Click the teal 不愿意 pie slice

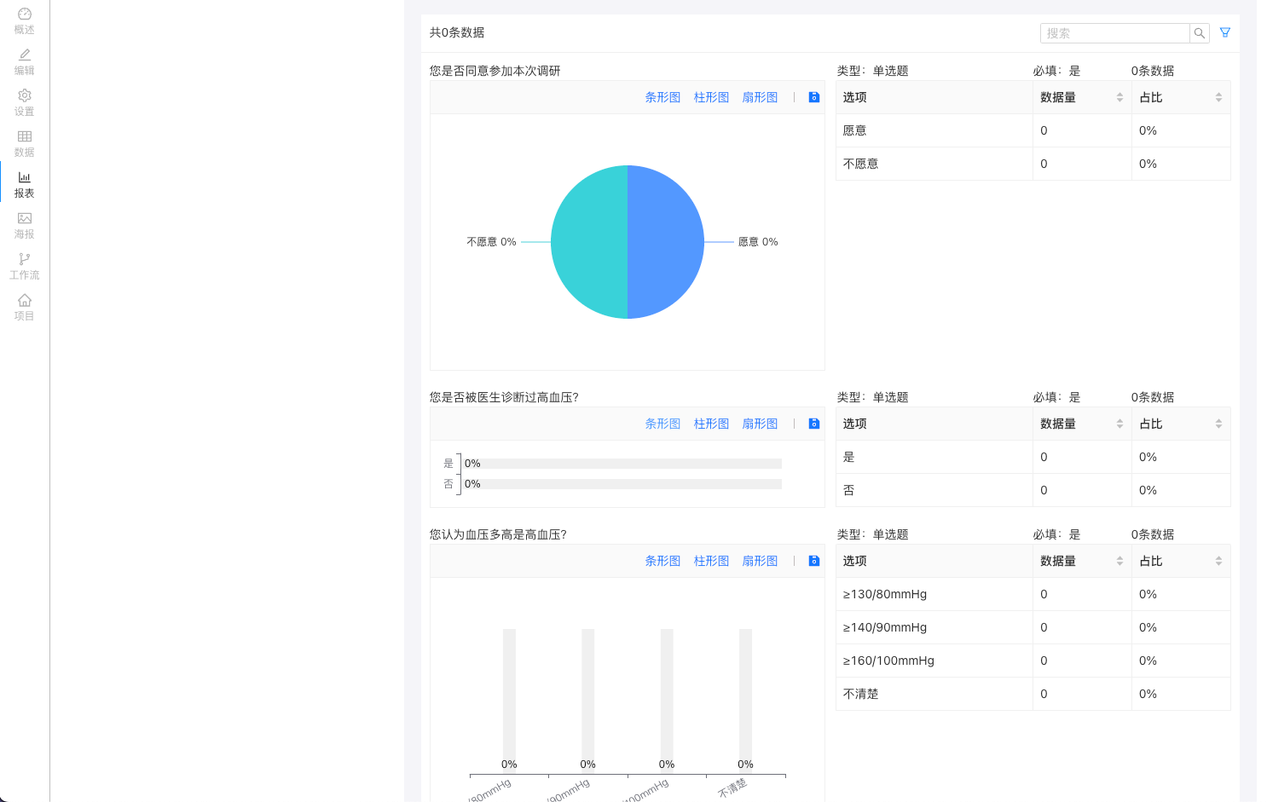tap(589, 242)
